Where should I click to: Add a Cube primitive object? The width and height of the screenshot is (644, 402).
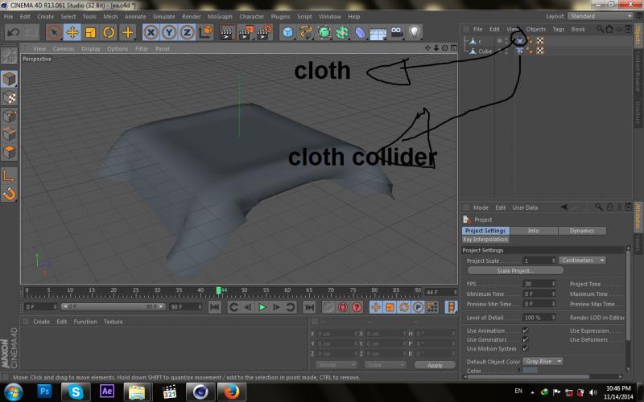[x=288, y=32]
